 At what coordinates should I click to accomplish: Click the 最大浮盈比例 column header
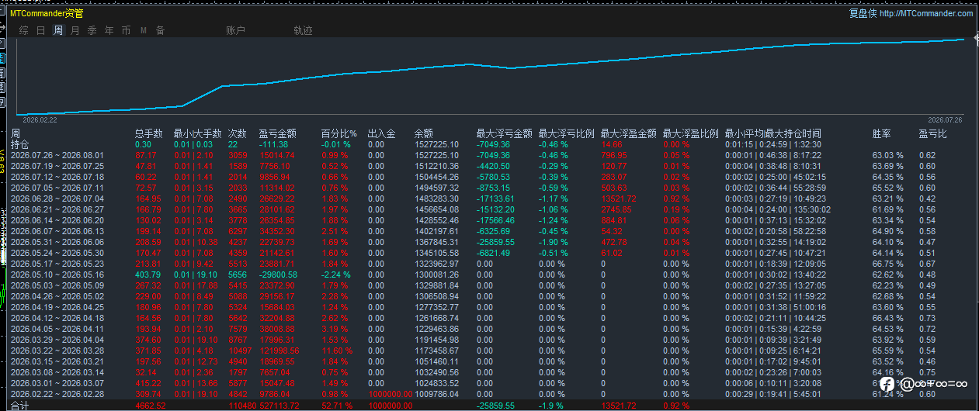(x=690, y=134)
